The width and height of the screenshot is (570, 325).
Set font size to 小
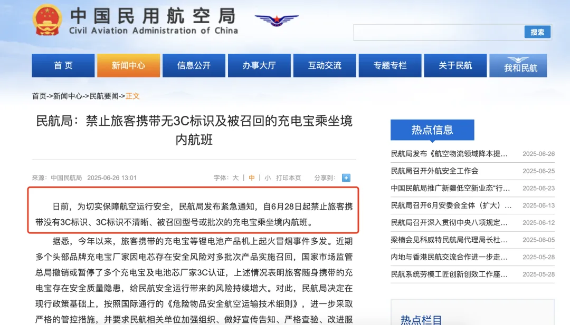pyautogui.click(x=268, y=178)
